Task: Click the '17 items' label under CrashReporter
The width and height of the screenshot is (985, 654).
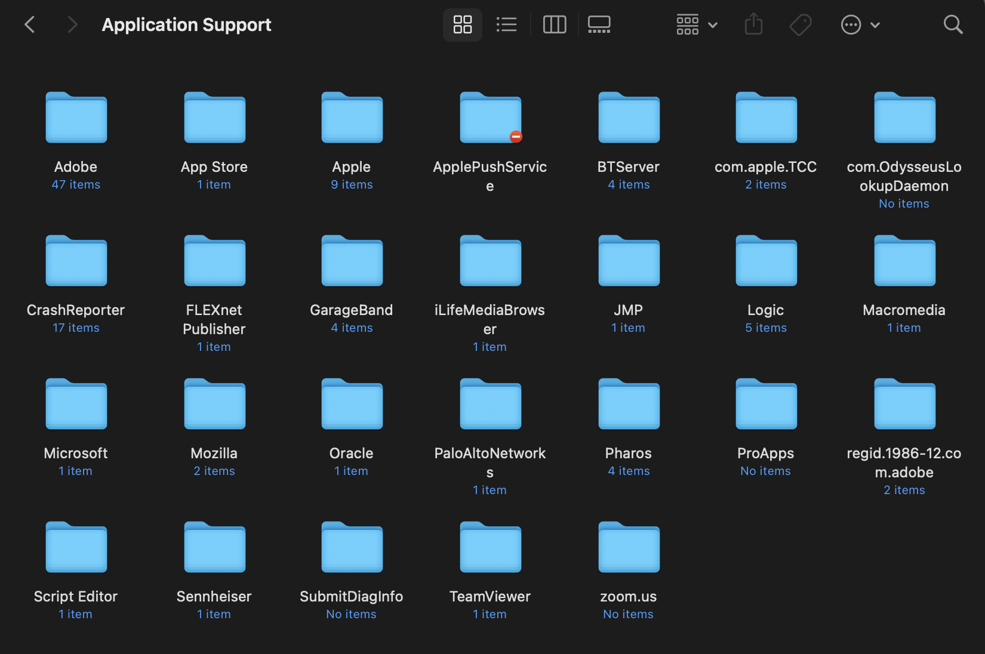Action: click(x=76, y=328)
